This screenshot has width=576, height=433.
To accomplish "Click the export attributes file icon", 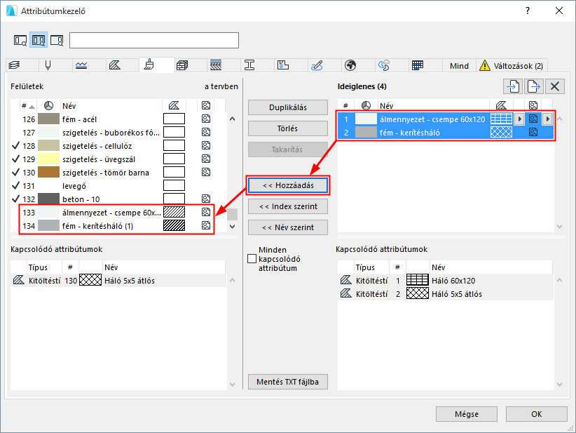I will (533, 86).
